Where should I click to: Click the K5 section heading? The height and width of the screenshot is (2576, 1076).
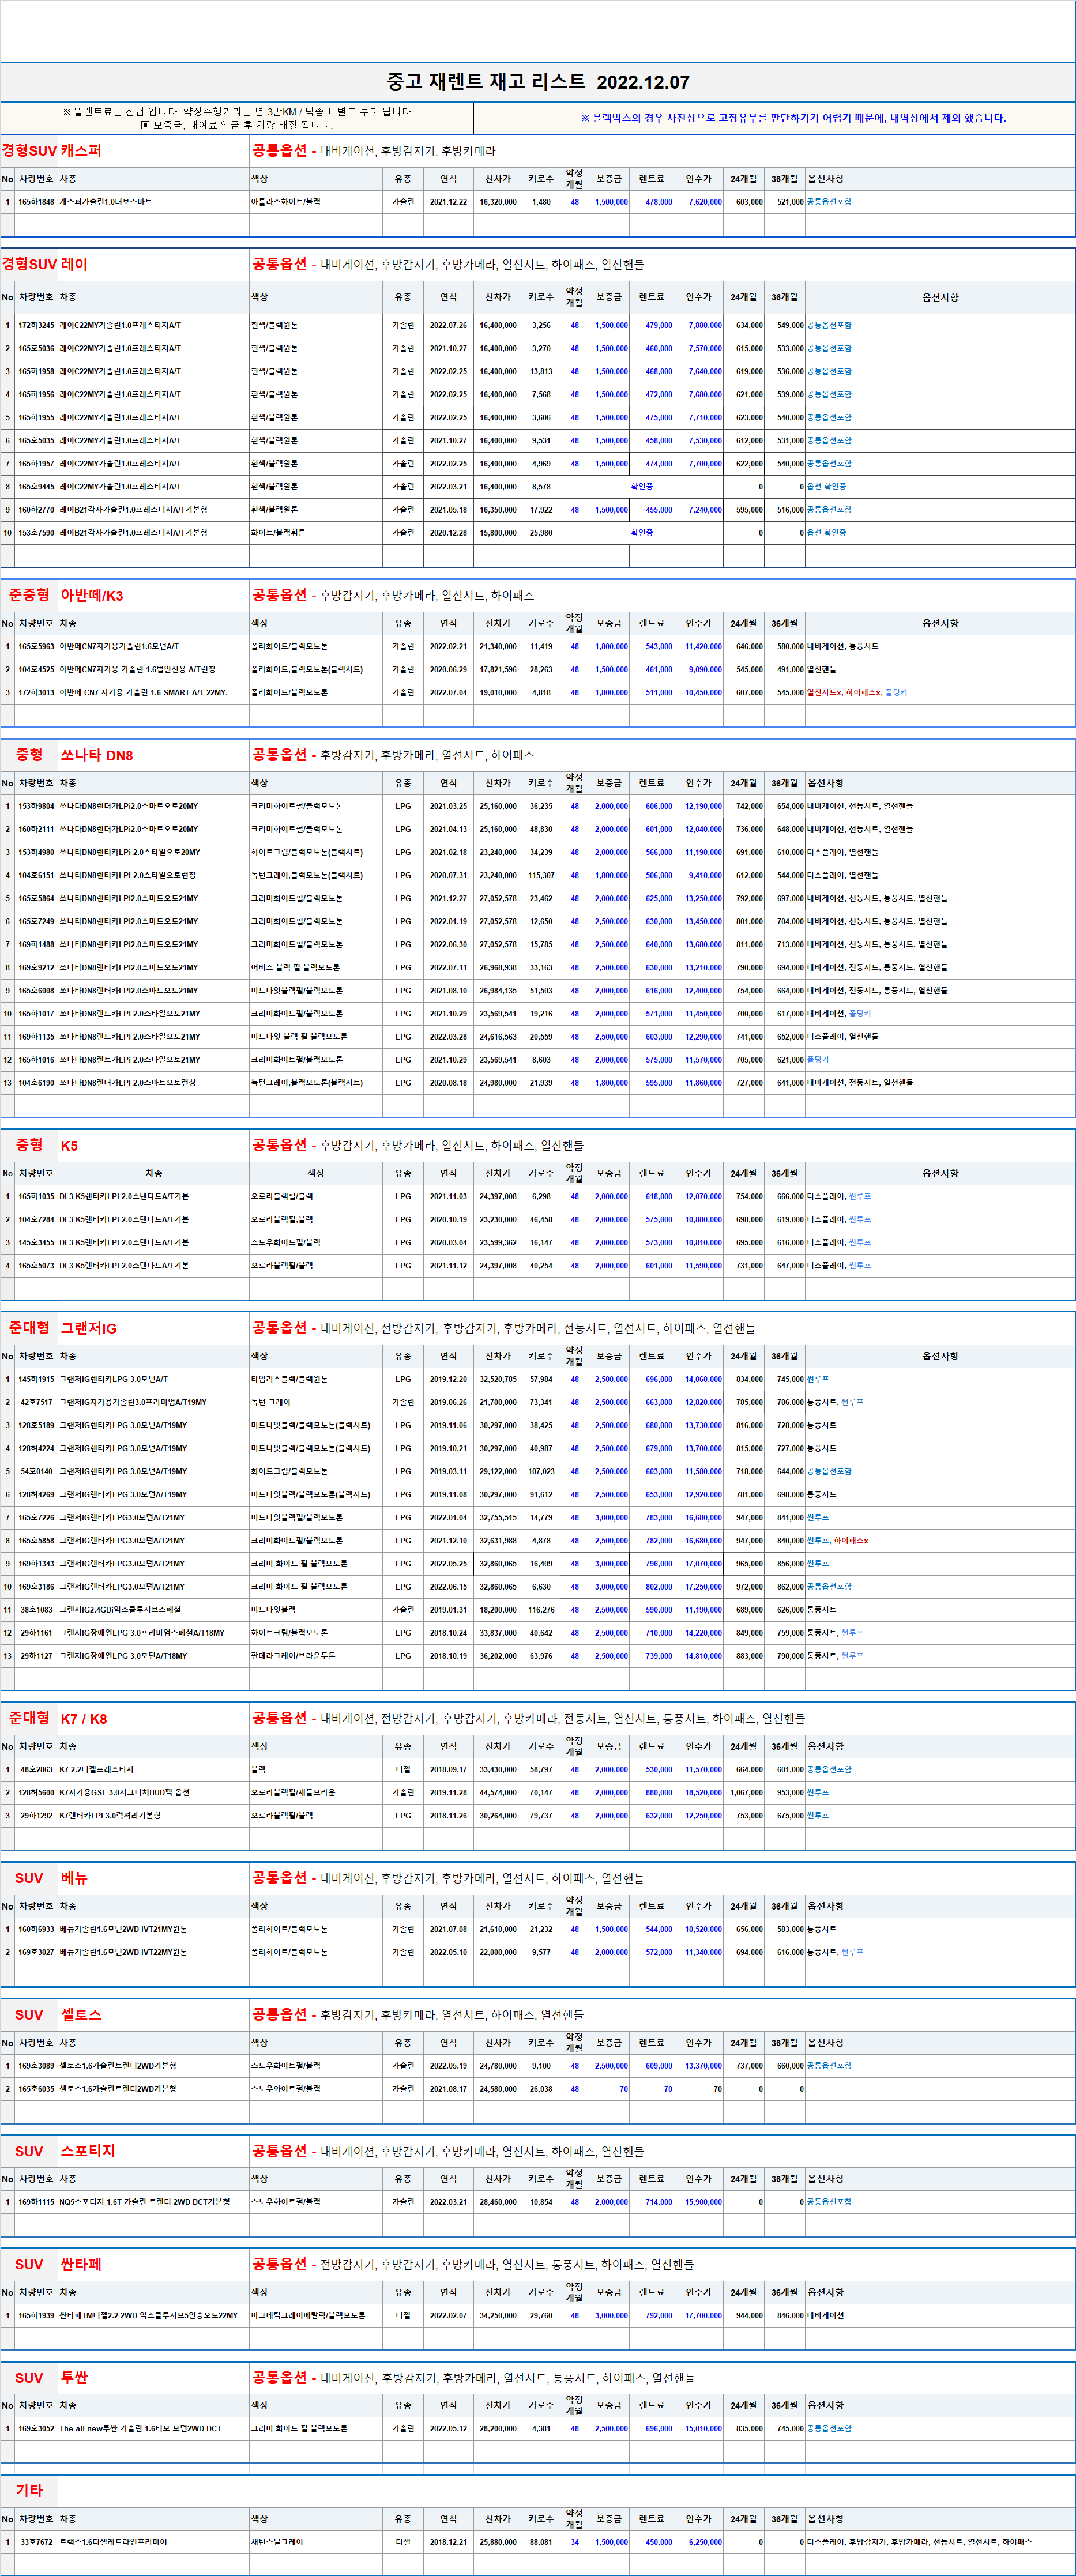click(69, 1146)
